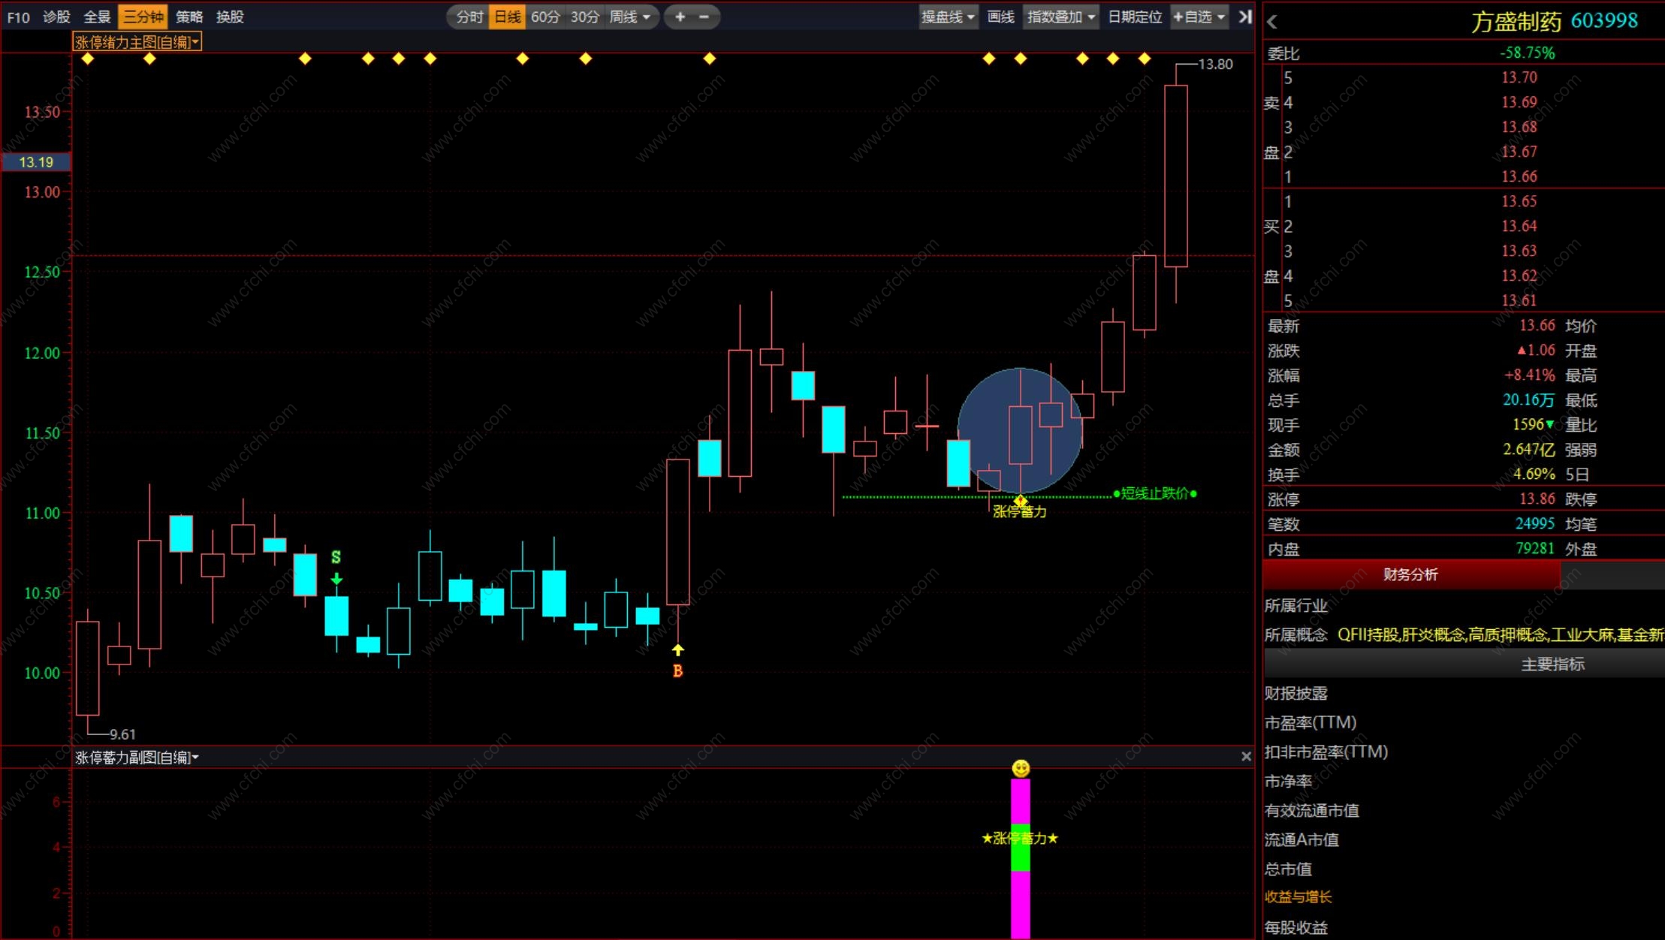
Task: Select the 财务分析 tab
Action: [x=1410, y=574]
